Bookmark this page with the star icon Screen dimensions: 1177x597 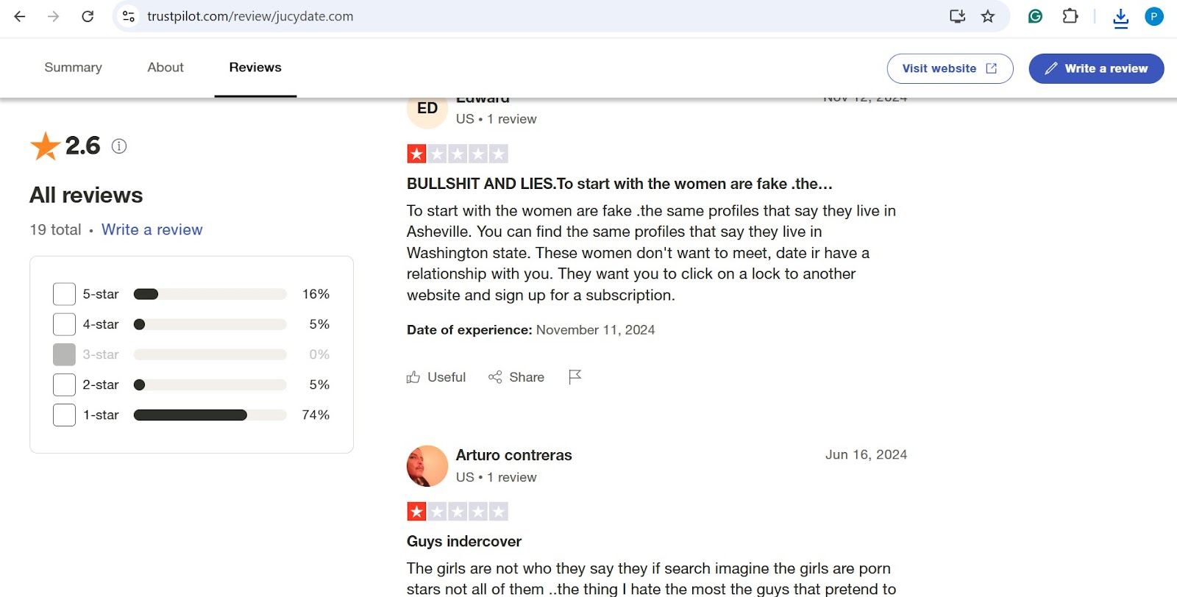click(988, 16)
